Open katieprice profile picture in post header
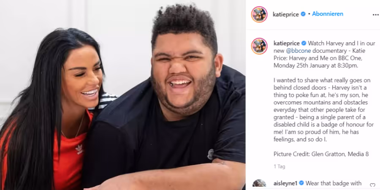This screenshot has height=190, width=380. point(259,14)
